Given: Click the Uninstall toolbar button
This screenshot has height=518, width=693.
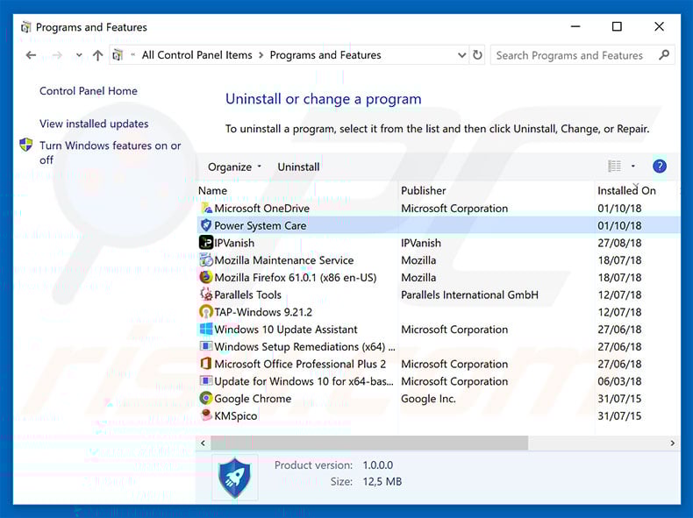Looking at the screenshot, I should 298,167.
